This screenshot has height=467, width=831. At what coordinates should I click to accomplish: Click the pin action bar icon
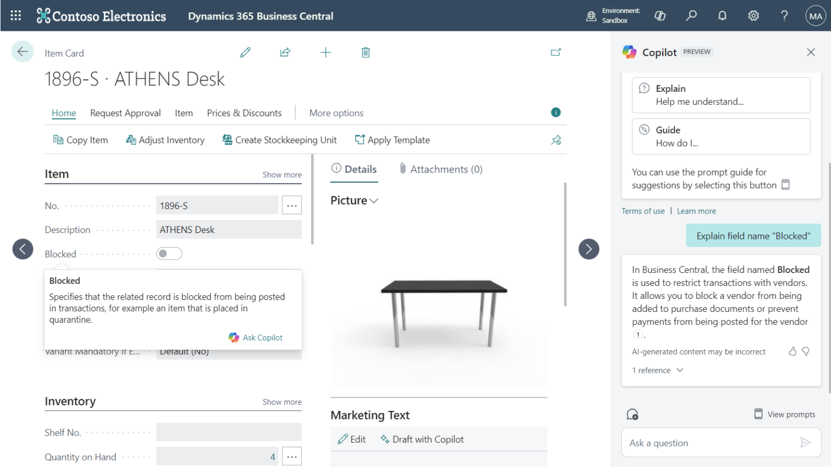tap(556, 140)
